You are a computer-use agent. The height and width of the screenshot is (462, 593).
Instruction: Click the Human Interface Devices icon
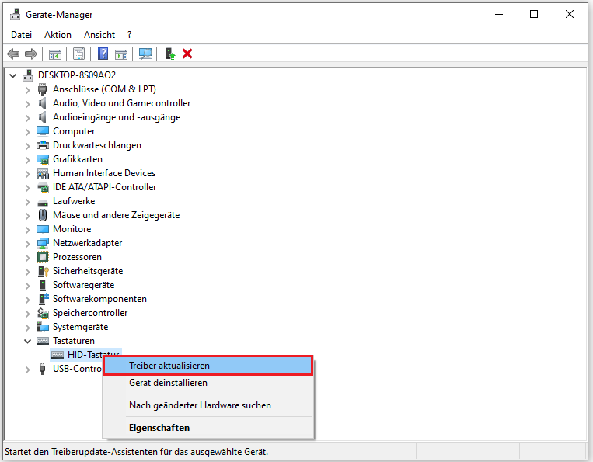pos(43,173)
